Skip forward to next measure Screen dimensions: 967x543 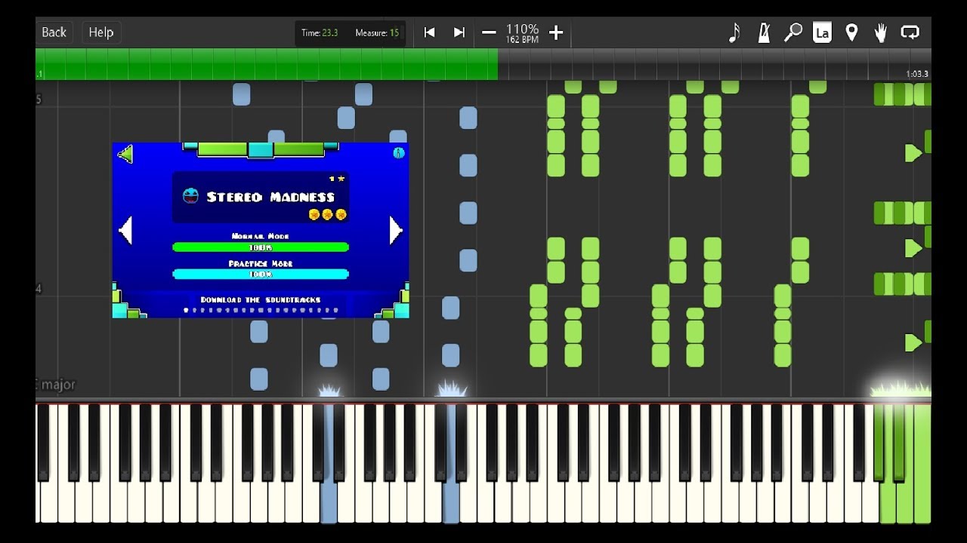459,32
